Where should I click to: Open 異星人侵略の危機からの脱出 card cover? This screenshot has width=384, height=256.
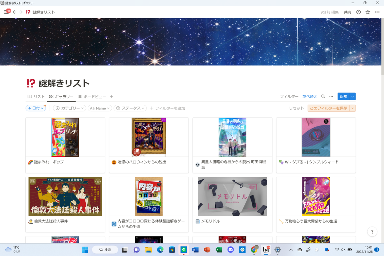click(232, 137)
